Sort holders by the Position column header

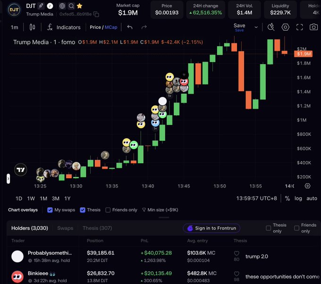pos(95,241)
